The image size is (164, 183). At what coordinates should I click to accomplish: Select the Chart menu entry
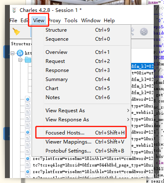tap(81, 88)
